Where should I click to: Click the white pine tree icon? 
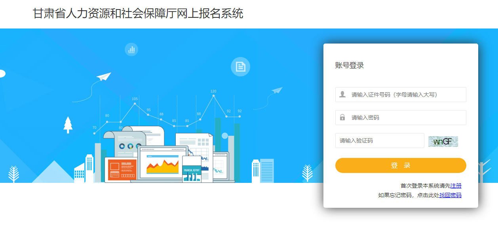pyautogui.click(x=68, y=125)
